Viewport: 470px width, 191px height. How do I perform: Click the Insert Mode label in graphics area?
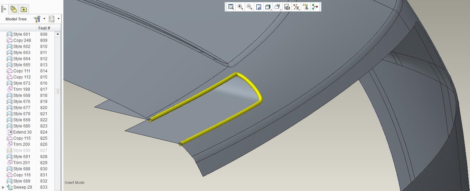[75, 183]
